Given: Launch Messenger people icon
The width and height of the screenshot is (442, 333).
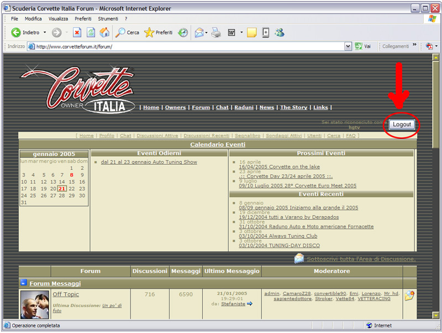Looking at the screenshot, I should pos(280,33).
